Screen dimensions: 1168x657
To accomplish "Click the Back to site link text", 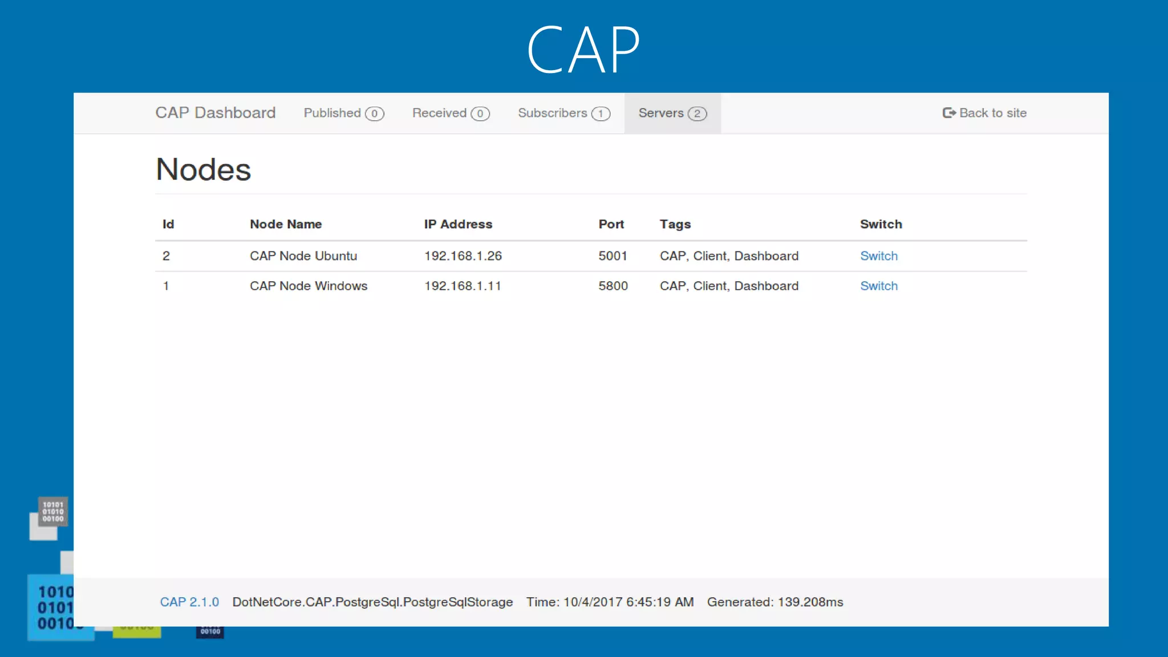I will click(992, 113).
